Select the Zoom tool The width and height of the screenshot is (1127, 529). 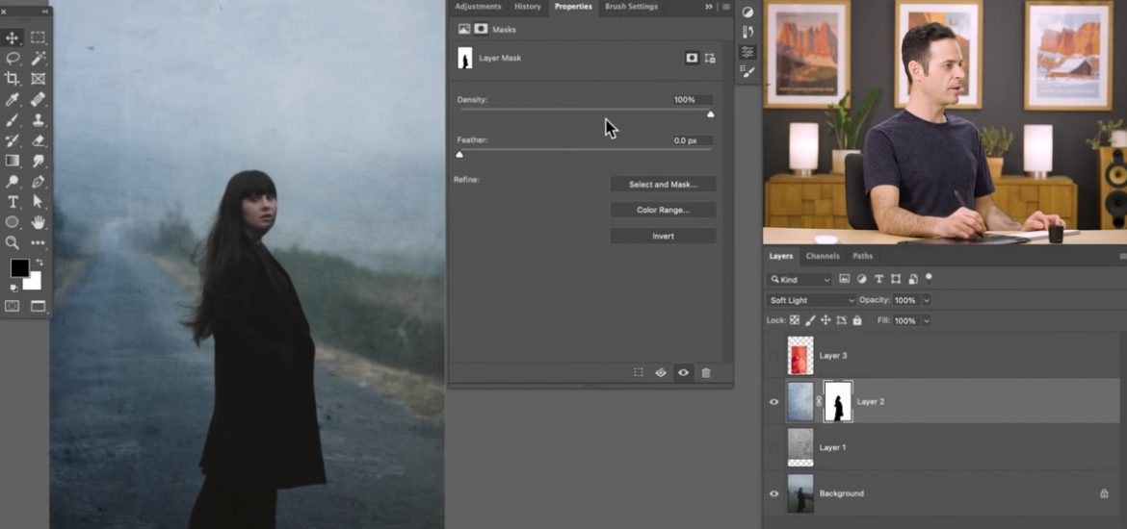(x=13, y=242)
